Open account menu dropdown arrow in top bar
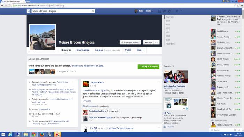The image size is (244, 137). pos(181,11)
